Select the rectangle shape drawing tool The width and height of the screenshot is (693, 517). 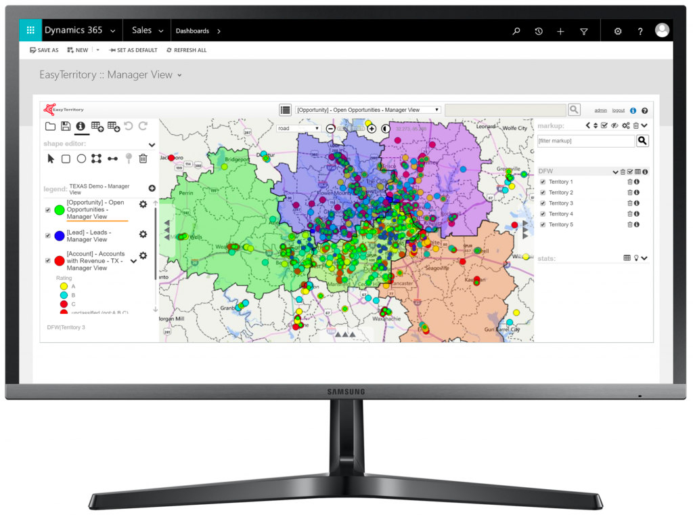[66, 159]
